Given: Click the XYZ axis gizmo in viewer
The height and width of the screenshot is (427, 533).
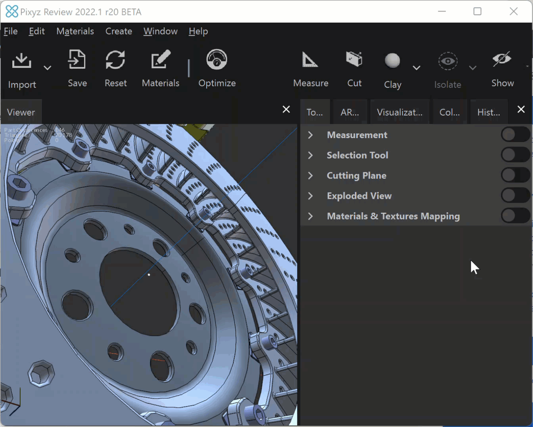Looking at the screenshot, I should pos(11,402).
